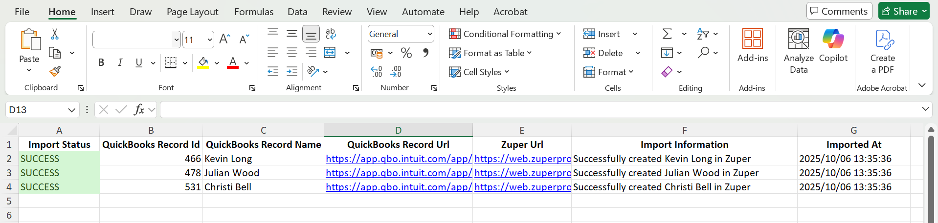Decrease font size with the smaller A icon
Image resolution: width=938 pixels, height=223 pixels.
244,39
